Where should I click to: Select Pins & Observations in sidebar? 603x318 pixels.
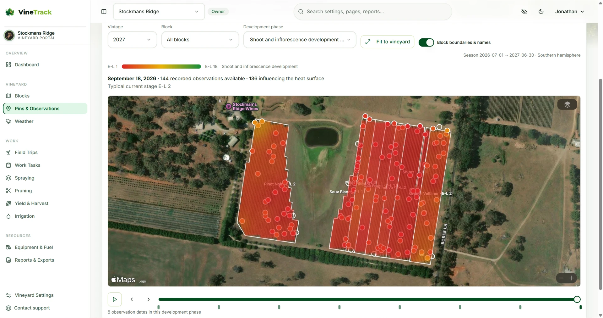coord(45,109)
